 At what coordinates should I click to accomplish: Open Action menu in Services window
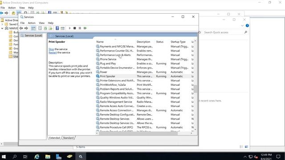click(32, 23)
